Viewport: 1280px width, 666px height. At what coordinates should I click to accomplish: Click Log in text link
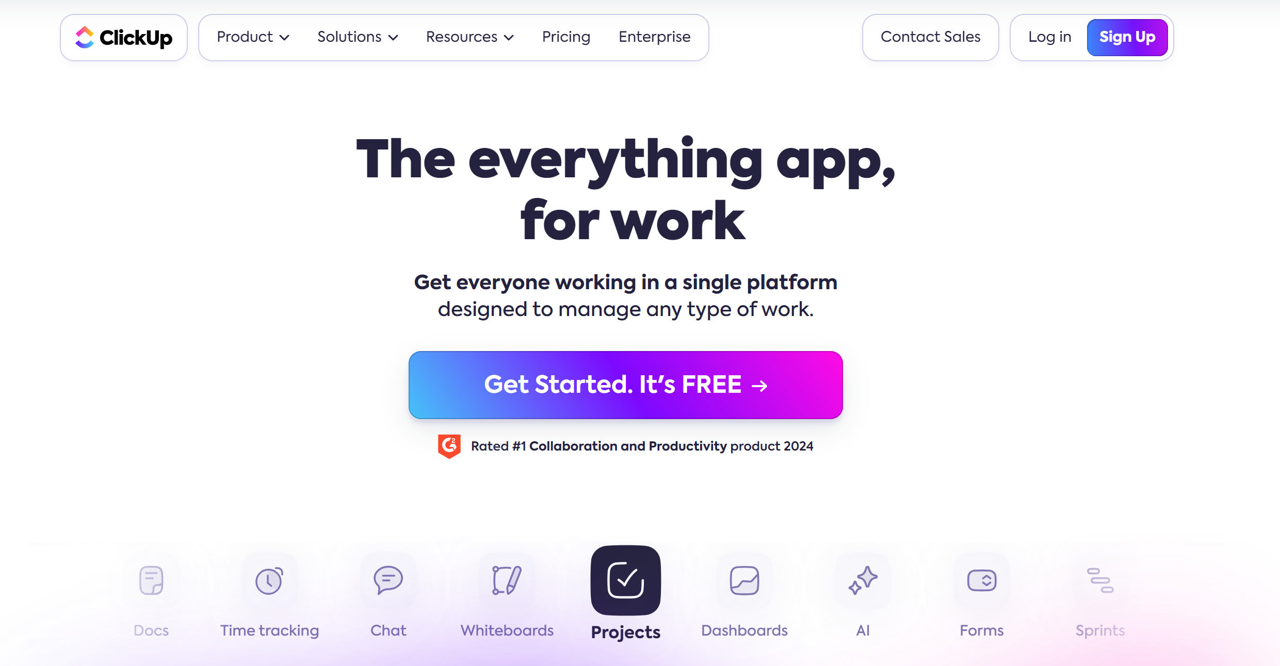coord(1049,37)
